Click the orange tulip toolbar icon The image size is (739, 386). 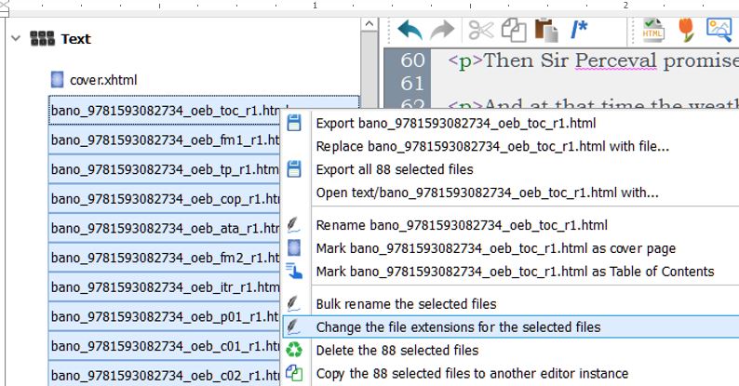pos(686,31)
